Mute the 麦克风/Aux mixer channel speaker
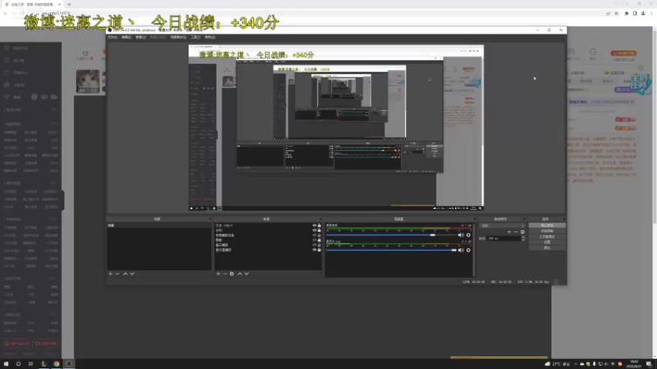The width and height of the screenshot is (657, 369). point(461,250)
